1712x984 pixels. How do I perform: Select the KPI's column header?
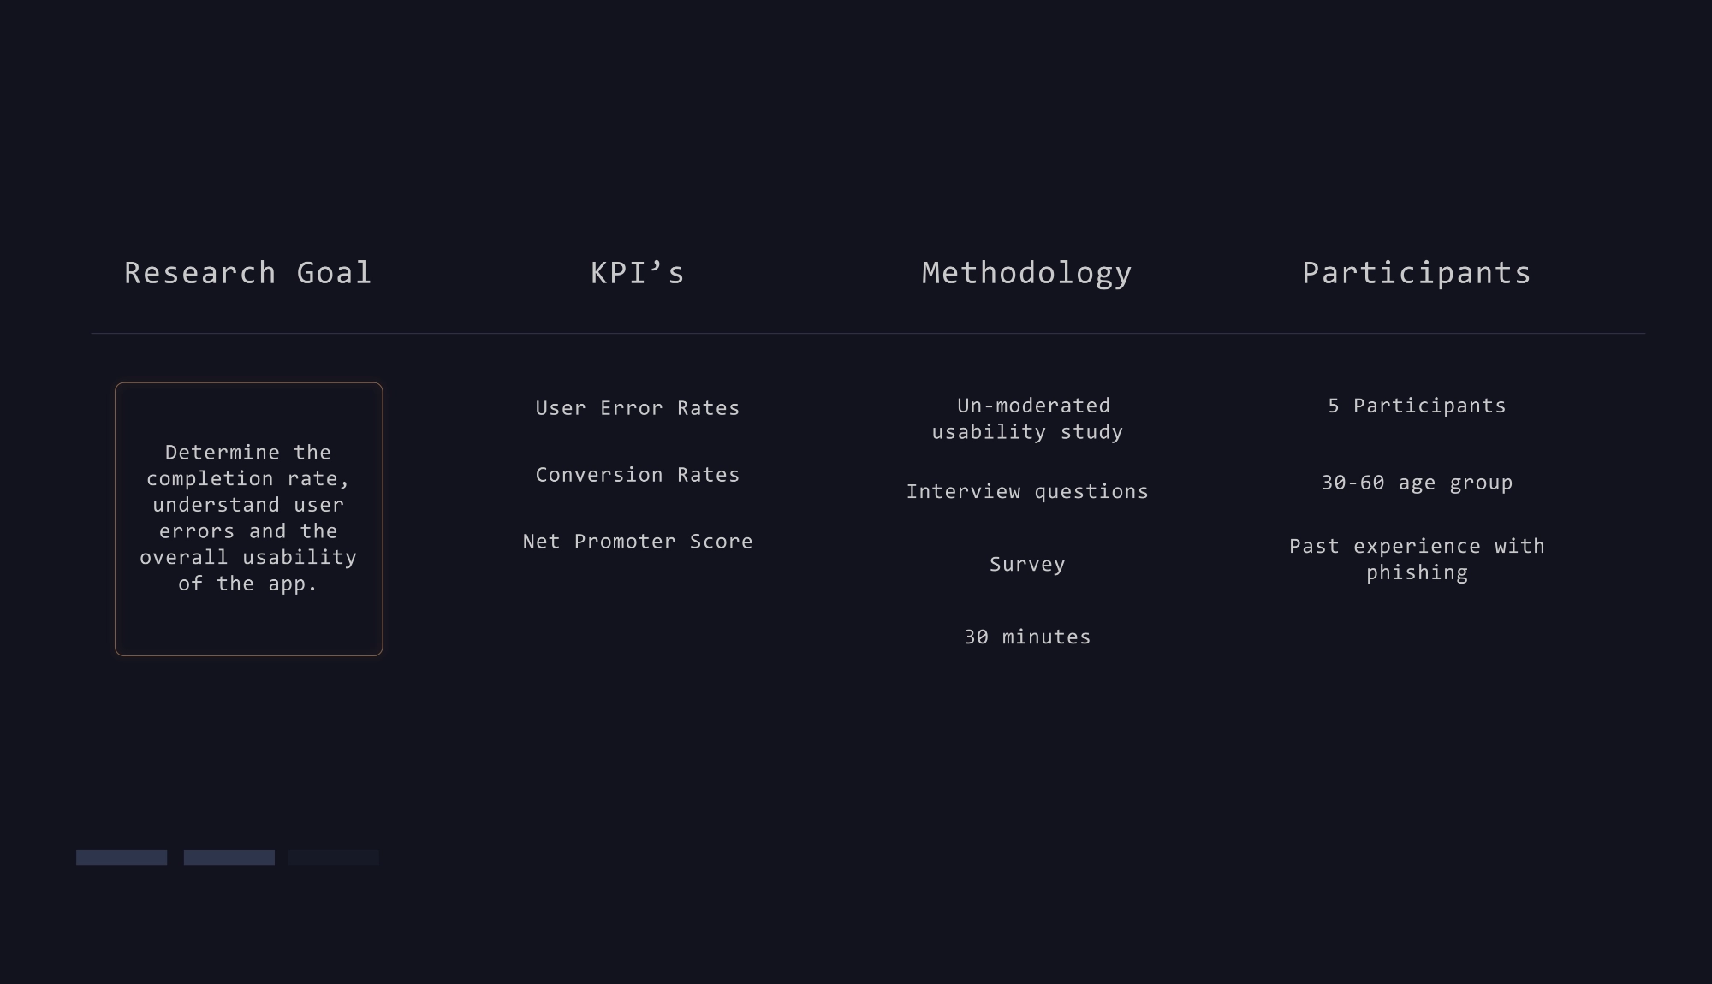637,273
